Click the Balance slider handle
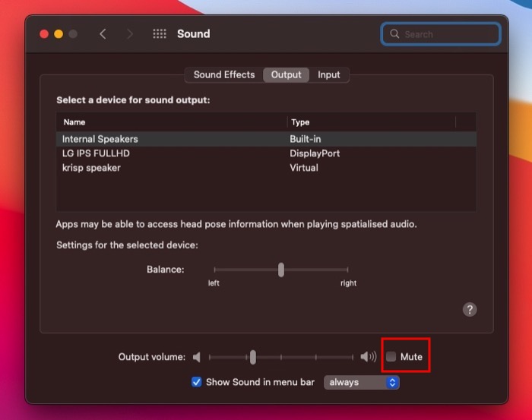This screenshot has height=420, width=532. 281,270
